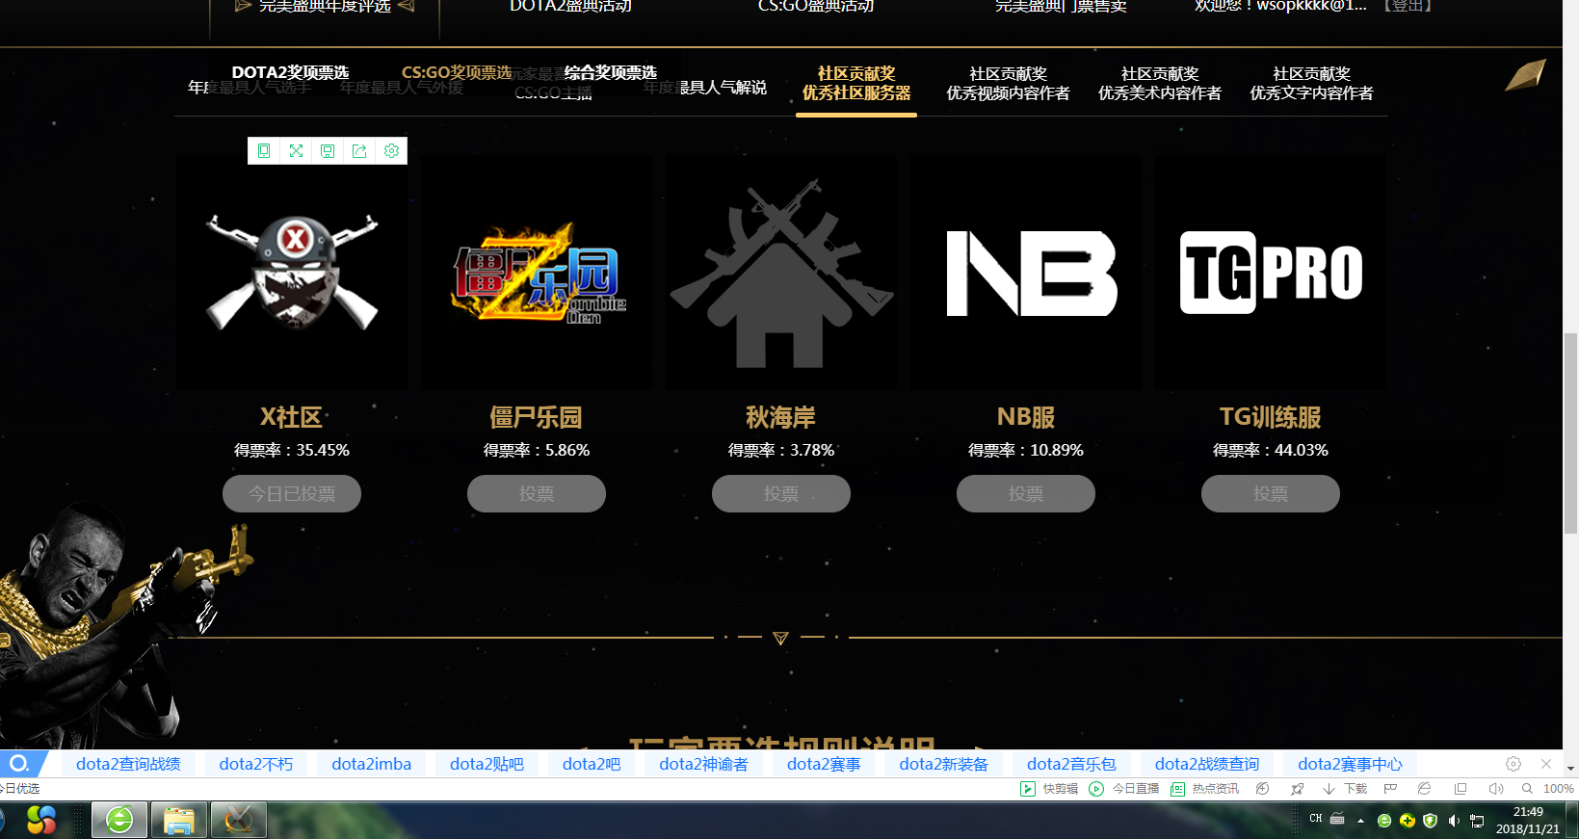Image resolution: width=1579 pixels, height=839 pixels.
Task: Open DOTA2奖项票选 menu item
Action: click(290, 72)
